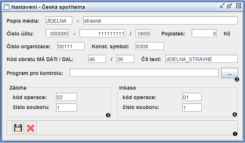Edit the bank code field 0800
The height and width of the screenshot is (143, 245).
point(143,34)
